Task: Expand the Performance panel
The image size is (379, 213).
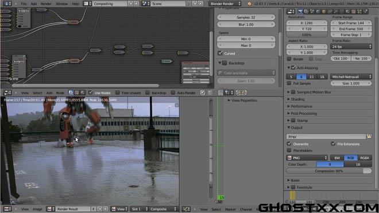Action: 301,106
